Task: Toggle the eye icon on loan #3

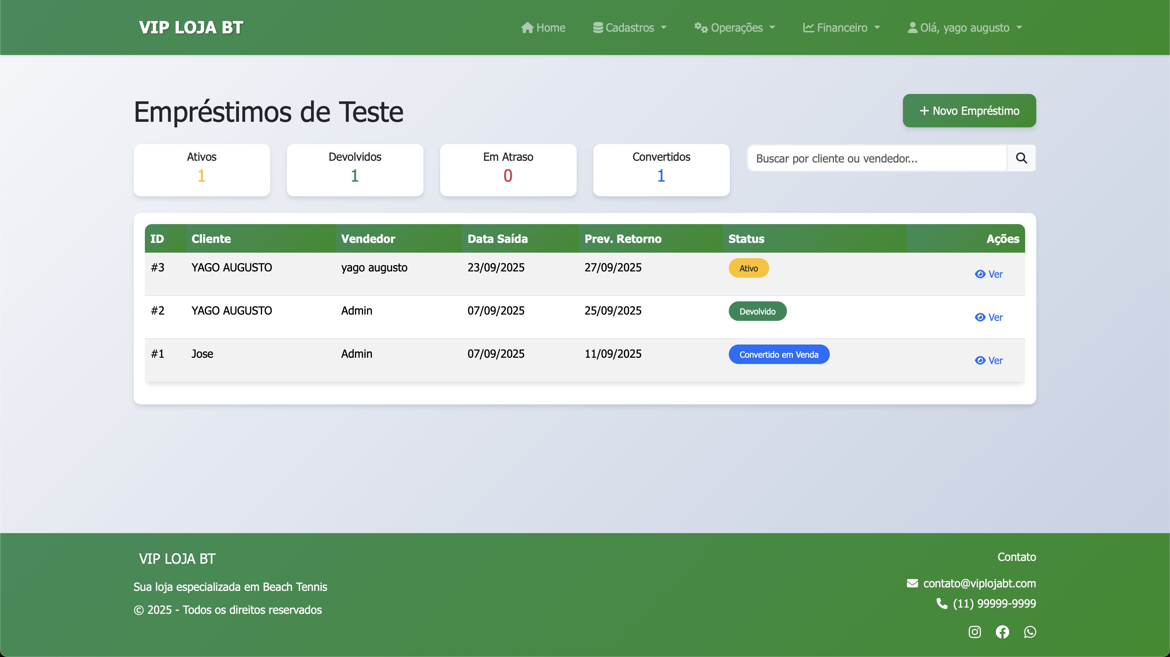Action: [980, 274]
